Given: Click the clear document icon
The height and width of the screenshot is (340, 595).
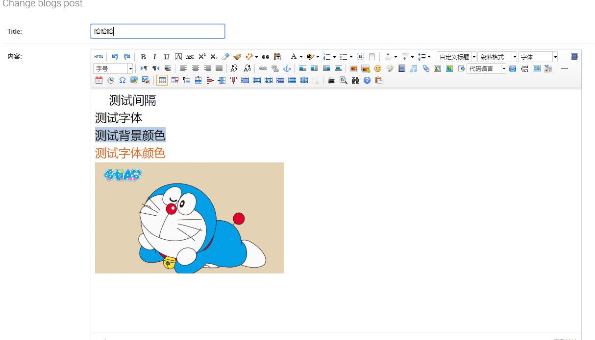Looking at the screenshot, I should 372,57.
